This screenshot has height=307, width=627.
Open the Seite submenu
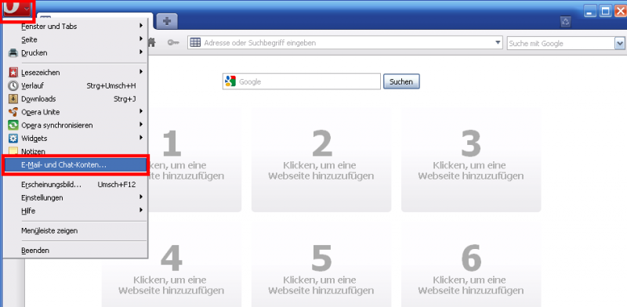pyautogui.click(x=75, y=40)
